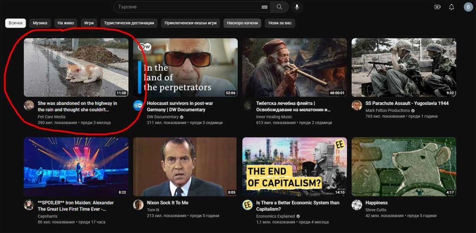Start voice search with the microphone
Screen dimensions: 476x233
296,7
